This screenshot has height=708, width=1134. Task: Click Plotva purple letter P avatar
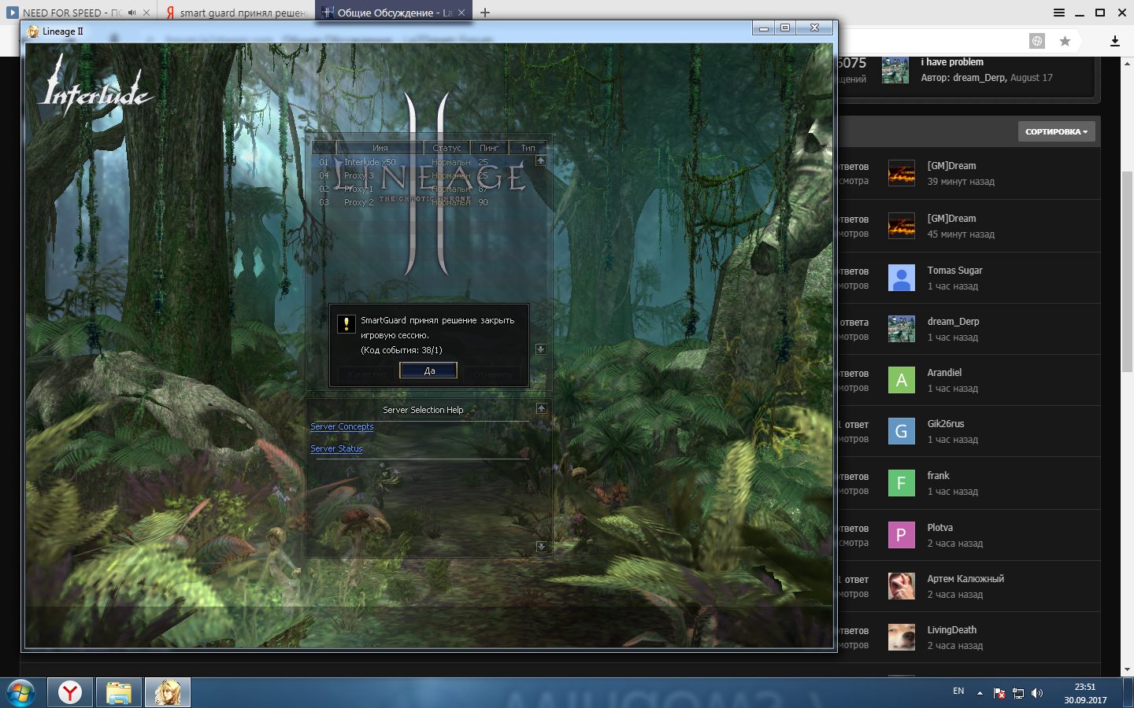[902, 535]
